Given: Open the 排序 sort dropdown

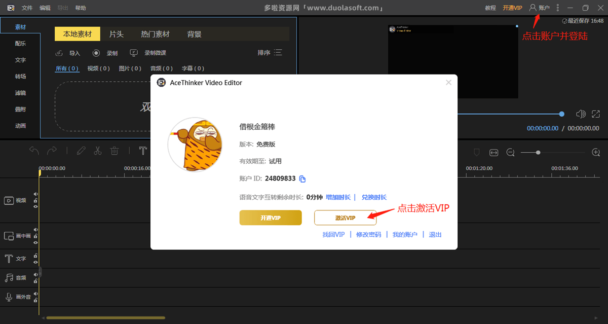Looking at the screenshot, I should coord(270,53).
